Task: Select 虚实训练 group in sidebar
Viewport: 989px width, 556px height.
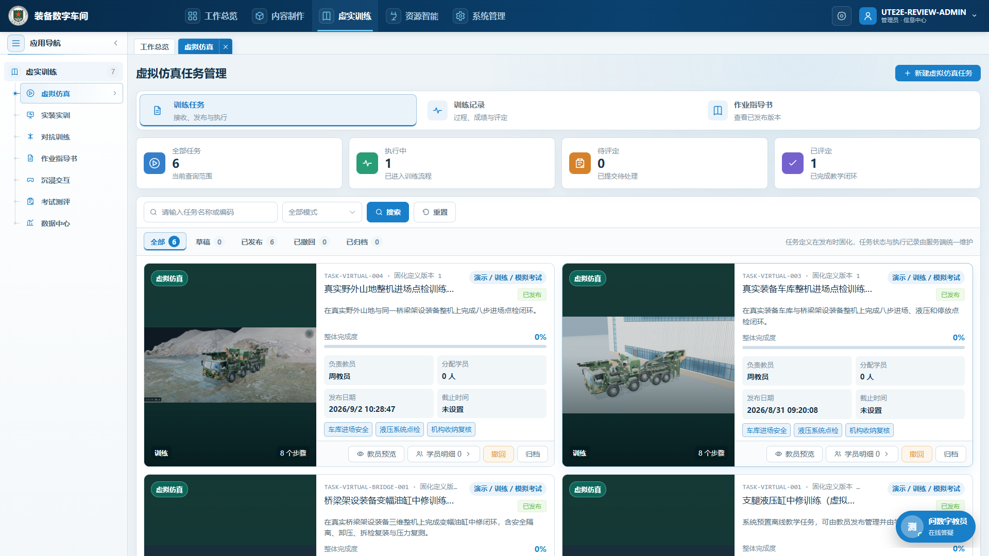Action: [x=64, y=72]
